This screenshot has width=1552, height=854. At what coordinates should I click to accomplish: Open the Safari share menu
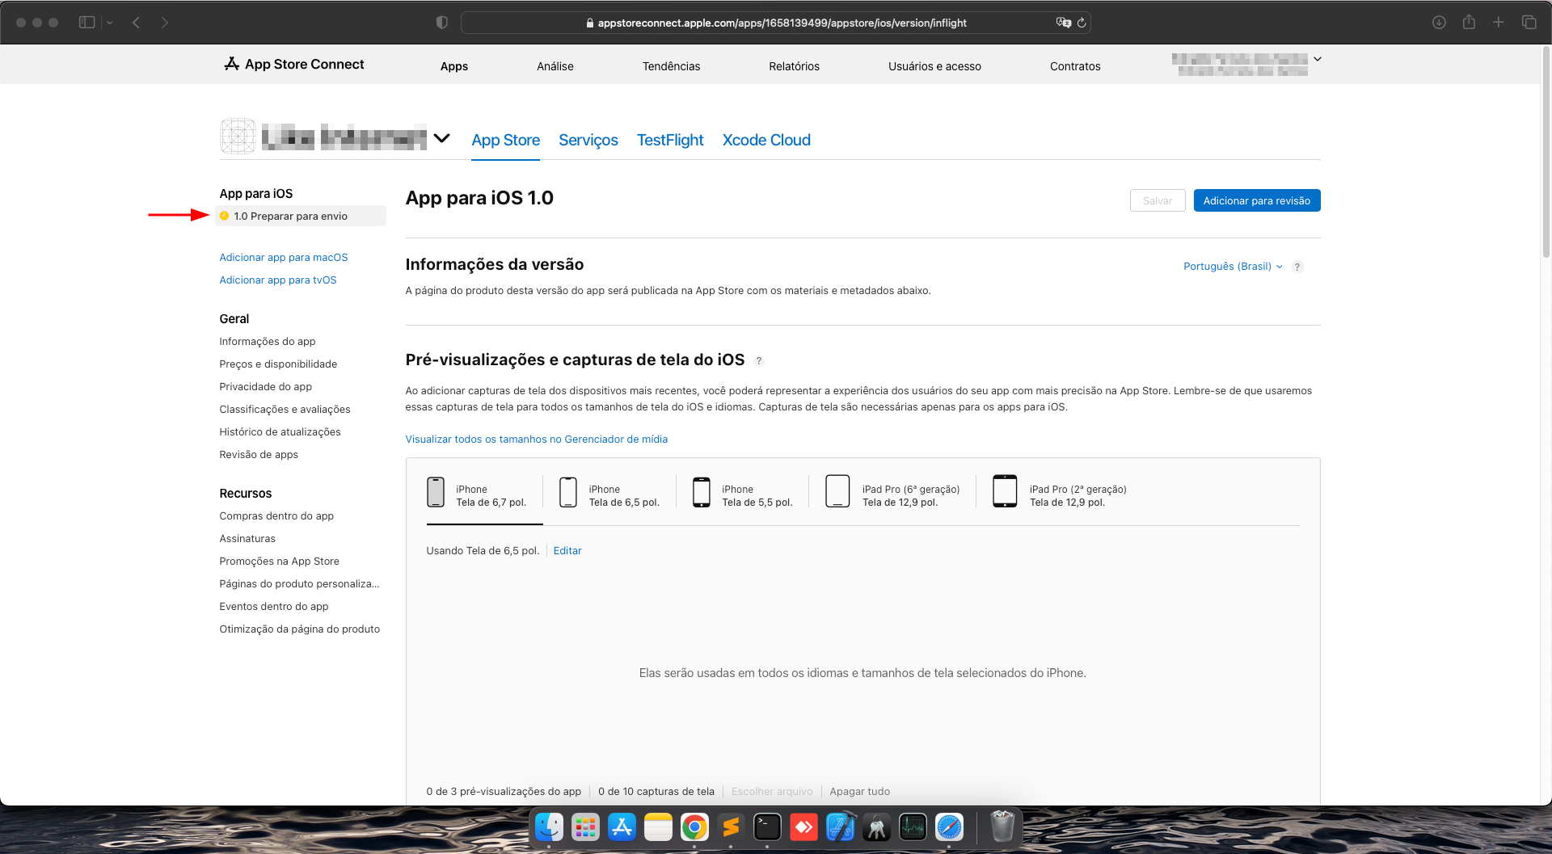tap(1469, 23)
